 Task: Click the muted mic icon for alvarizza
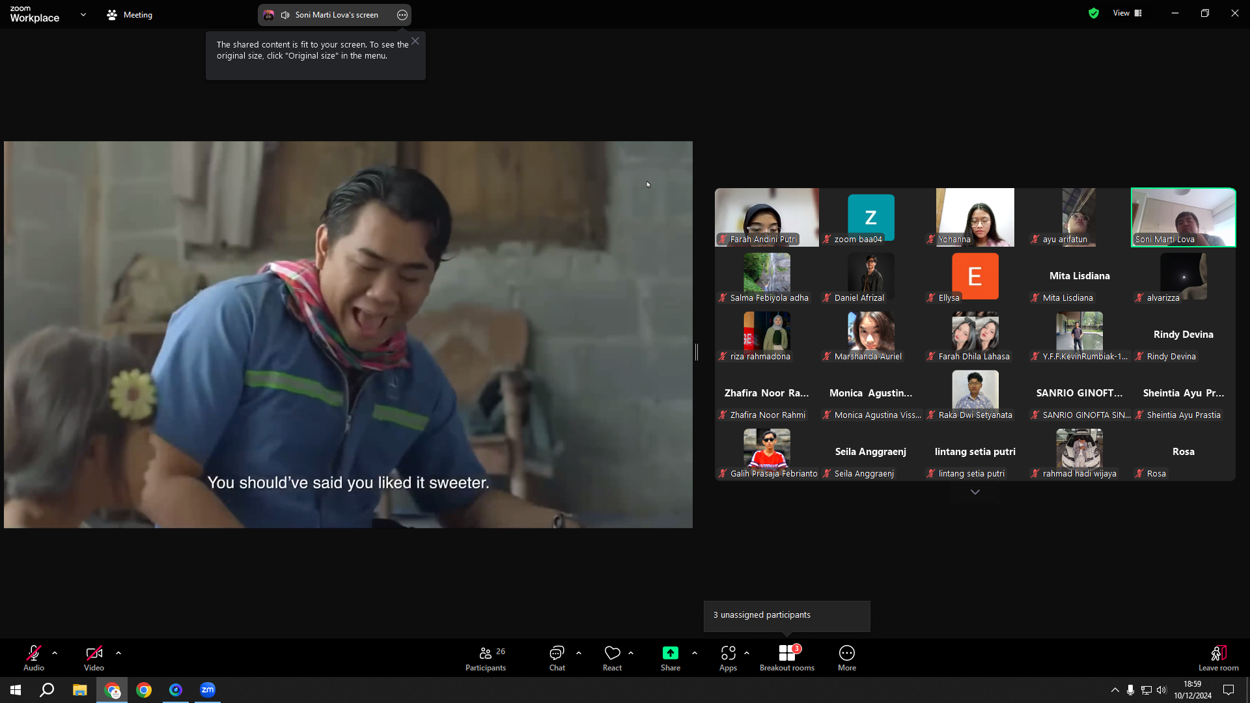1139,298
